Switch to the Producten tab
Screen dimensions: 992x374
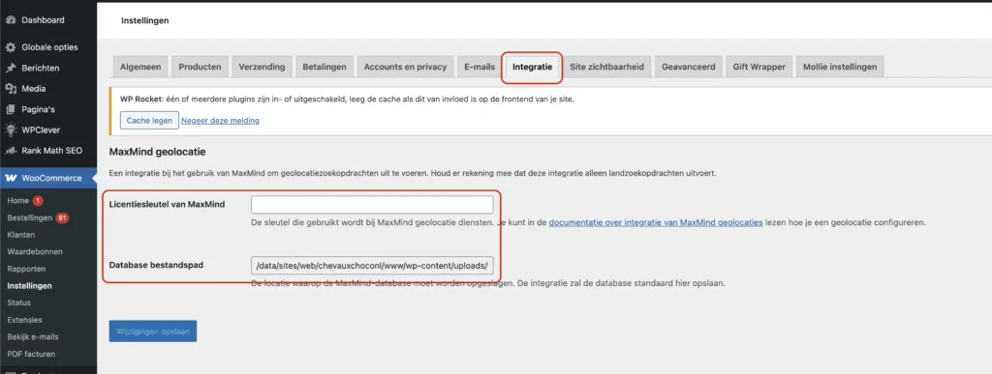click(x=200, y=67)
